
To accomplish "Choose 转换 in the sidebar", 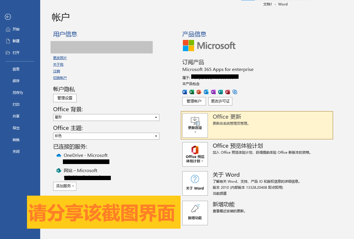I will pyautogui.click(x=16, y=140).
